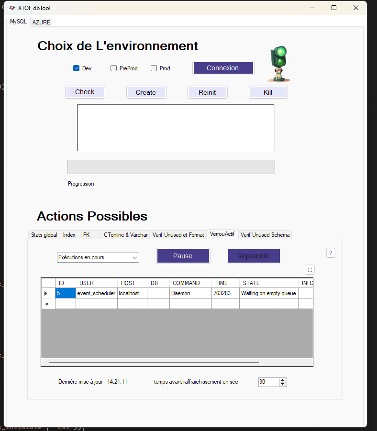Sort by the DB column header
This screenshot has width=377, height=431.
158,283
